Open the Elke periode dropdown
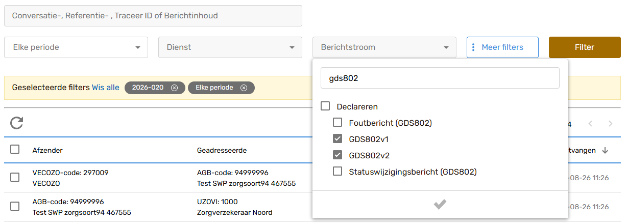 76,47
